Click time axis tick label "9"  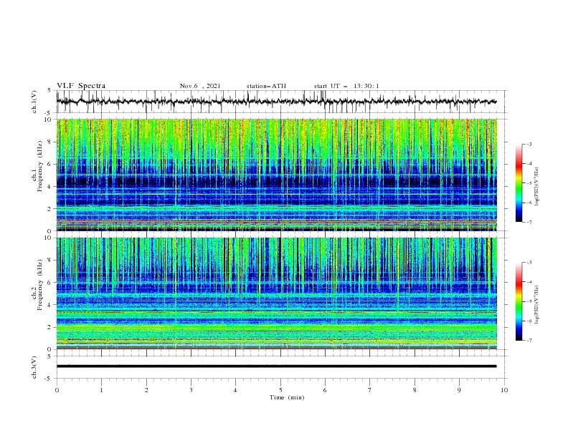tap(459, 390)
